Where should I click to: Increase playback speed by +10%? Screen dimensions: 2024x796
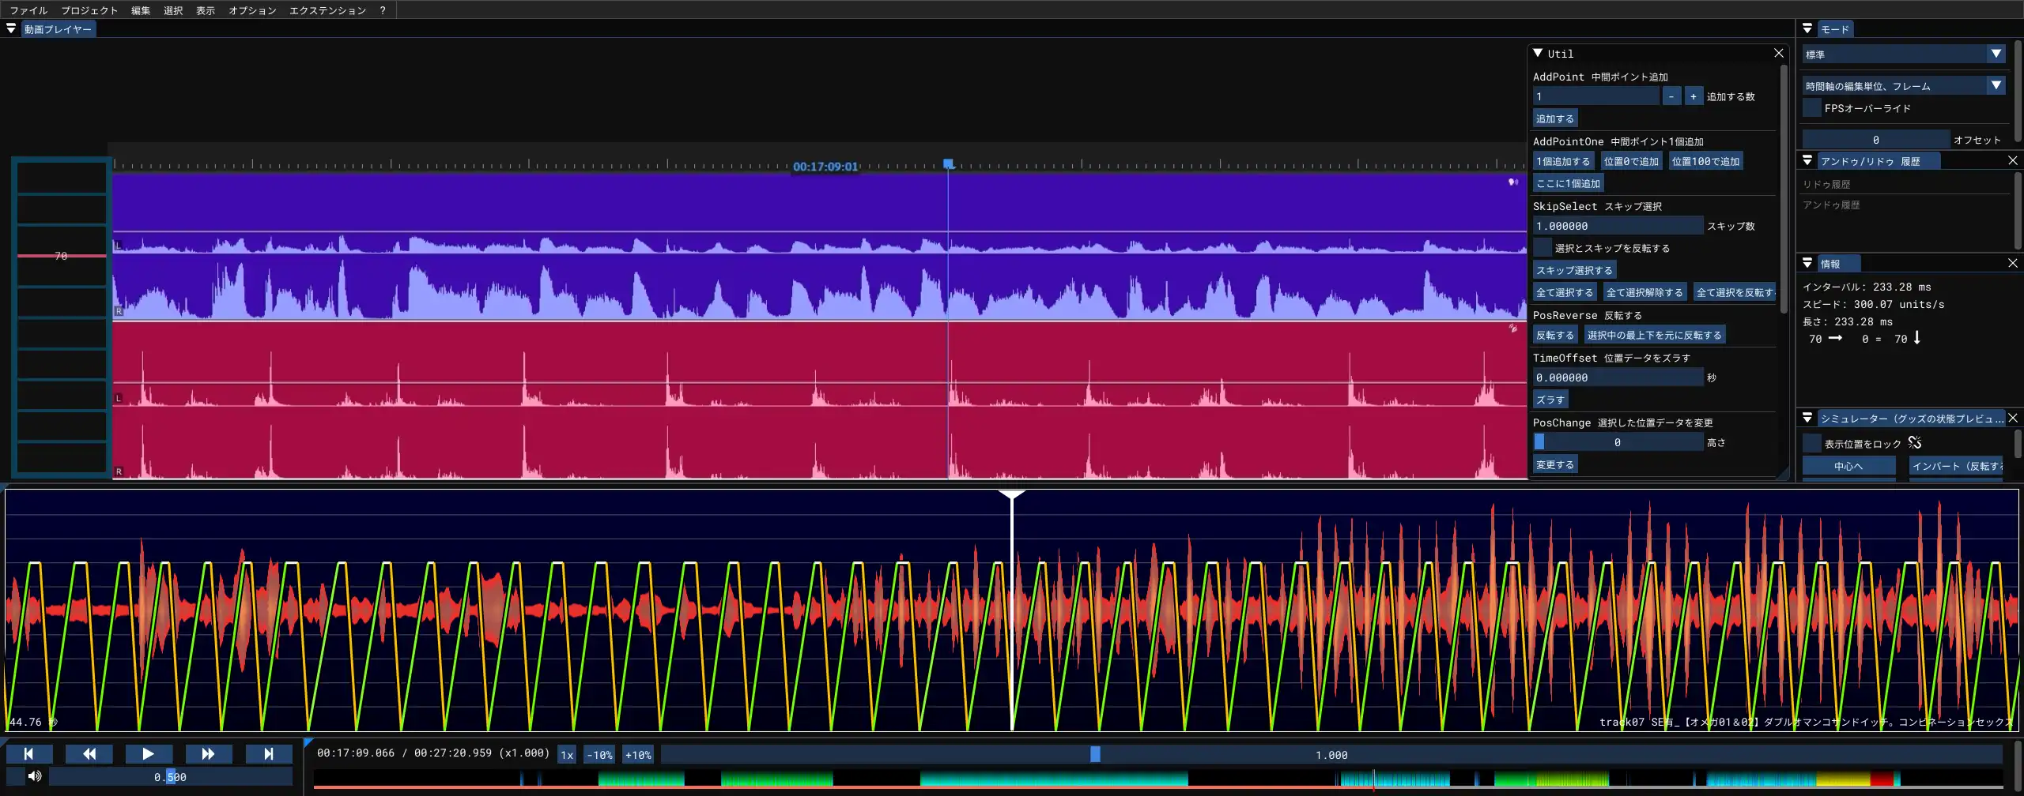[x=638, y=755]
